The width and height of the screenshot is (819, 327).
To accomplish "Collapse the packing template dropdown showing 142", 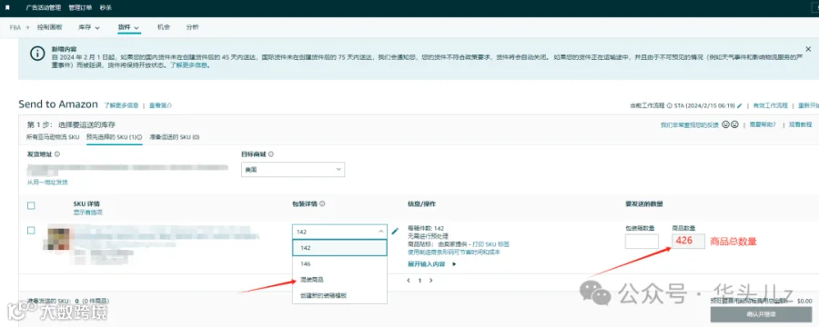I will pos(339,232).
